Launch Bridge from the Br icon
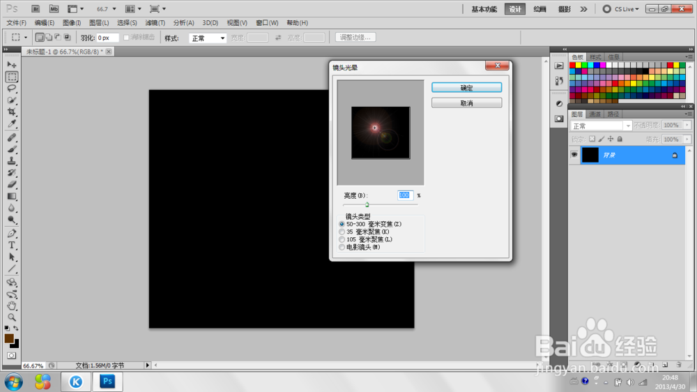The width and height of the screenshot is (697, 392). coord(36,9)
